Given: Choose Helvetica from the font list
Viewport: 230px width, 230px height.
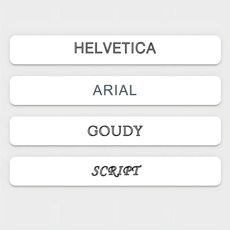Looking at the screenshot, I should point(115,50).
